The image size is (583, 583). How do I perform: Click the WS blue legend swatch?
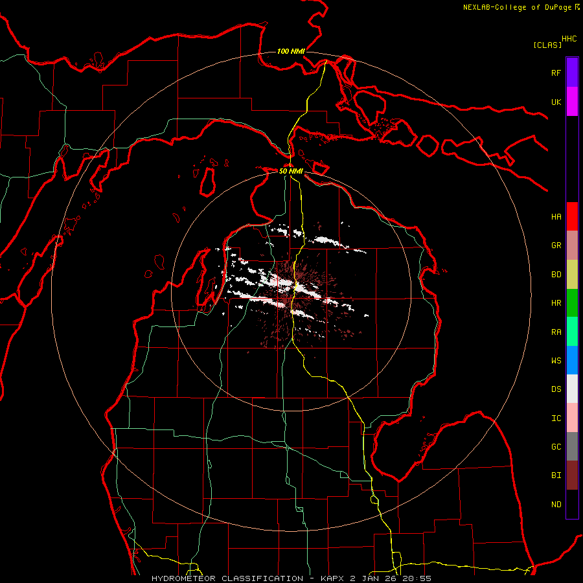pyautogui.click(x=572, y=360)
